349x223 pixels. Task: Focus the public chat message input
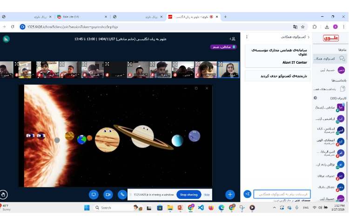282,194
